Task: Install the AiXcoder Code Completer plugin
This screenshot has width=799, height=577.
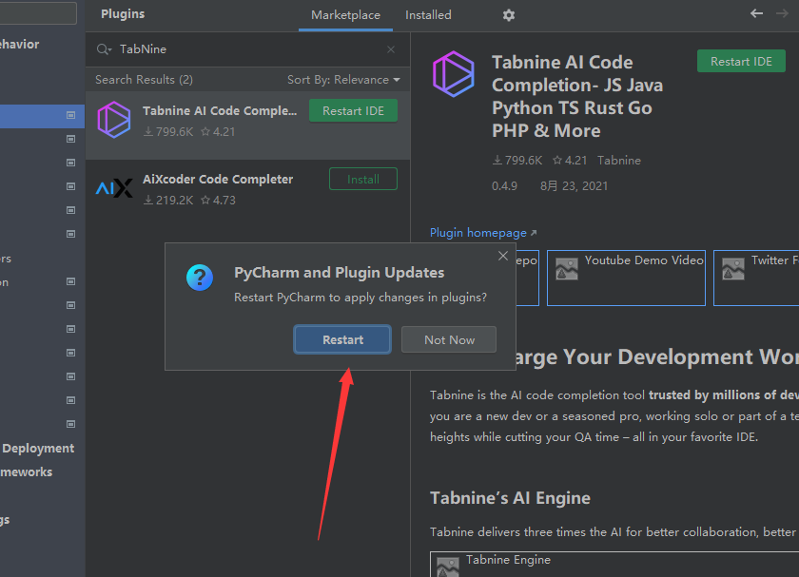Action: click(x=362, y=179)
